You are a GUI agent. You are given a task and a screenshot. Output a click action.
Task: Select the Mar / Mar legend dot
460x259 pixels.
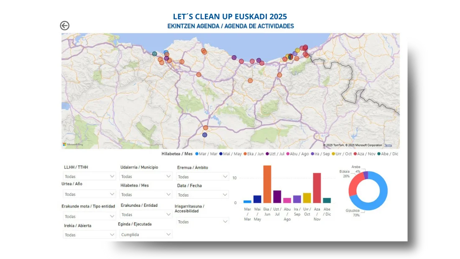[x=197, y=154]
